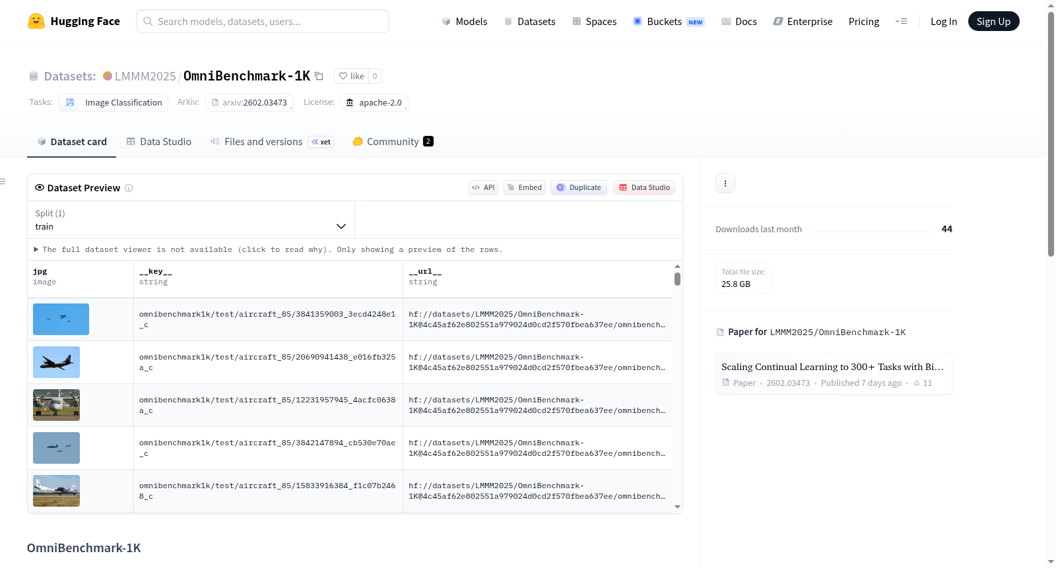Copy dataset name with copy icon

[x=319, y=76]
